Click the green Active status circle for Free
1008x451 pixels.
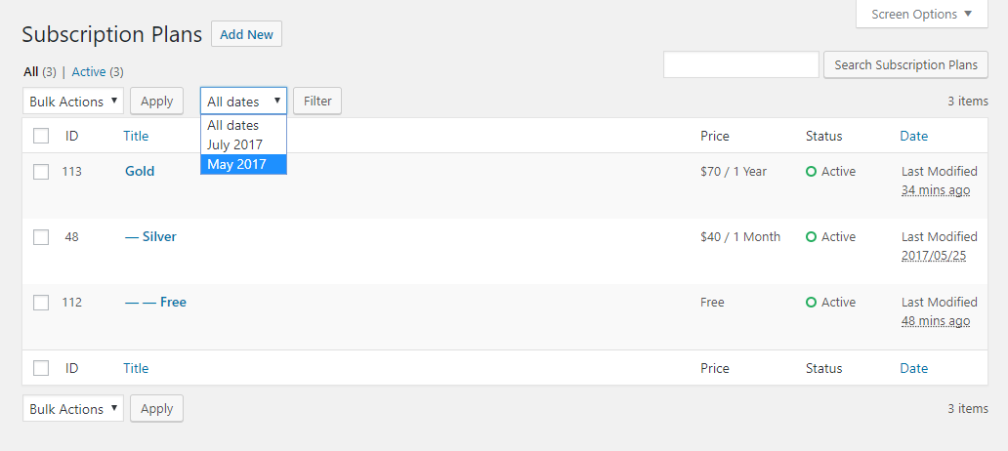[811, 302]
